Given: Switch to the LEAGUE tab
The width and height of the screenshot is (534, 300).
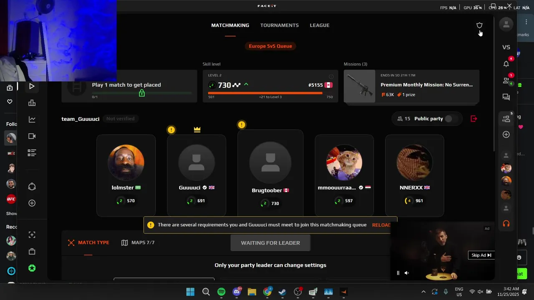Looking at the screenshot, I should (x=320, y=25).
